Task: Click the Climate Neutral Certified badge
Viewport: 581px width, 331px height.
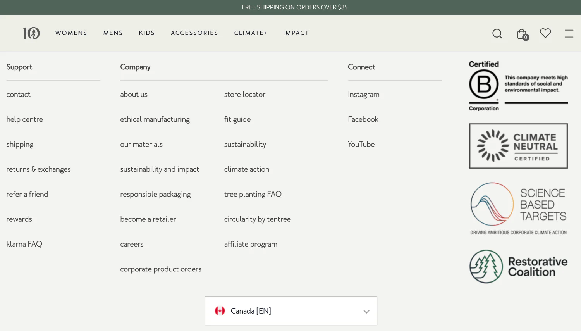Action: [x=518, y=146]
